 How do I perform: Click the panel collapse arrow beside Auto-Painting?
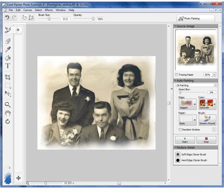pos(172,89)
